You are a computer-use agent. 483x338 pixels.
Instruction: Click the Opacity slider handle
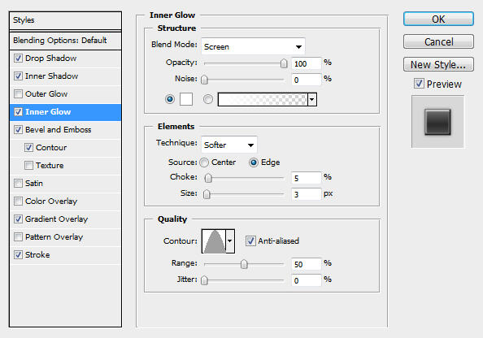284,63
